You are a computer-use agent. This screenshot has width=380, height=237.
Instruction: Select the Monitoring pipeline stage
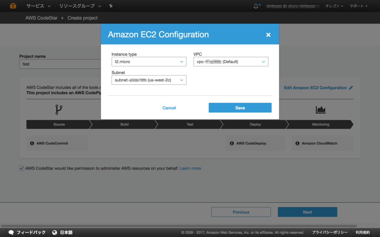click(x=321, y=124)
